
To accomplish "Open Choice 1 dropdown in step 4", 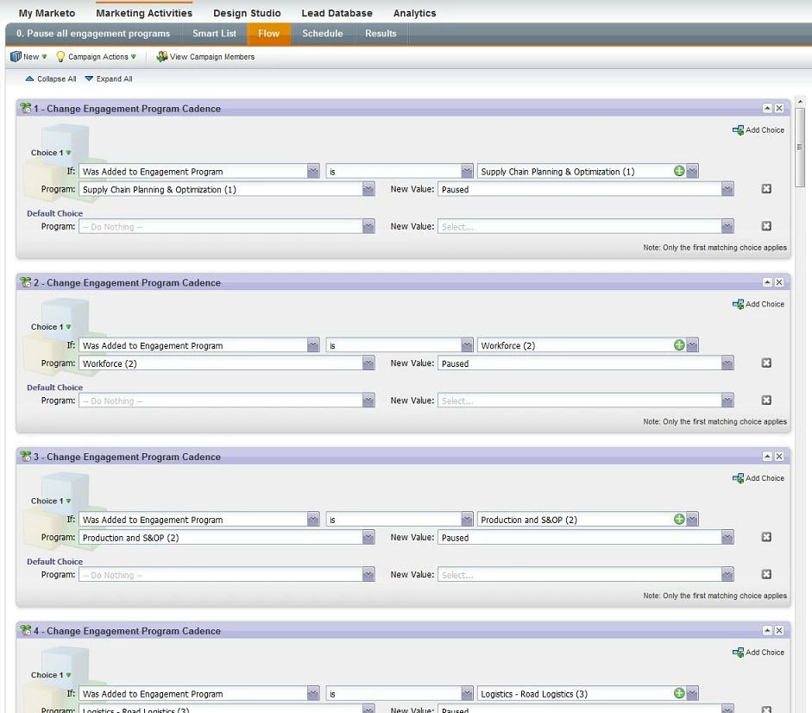I will (51, 675).
